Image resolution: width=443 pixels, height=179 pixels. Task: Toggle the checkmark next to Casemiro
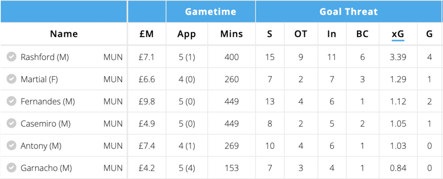(x=12, y=124)
